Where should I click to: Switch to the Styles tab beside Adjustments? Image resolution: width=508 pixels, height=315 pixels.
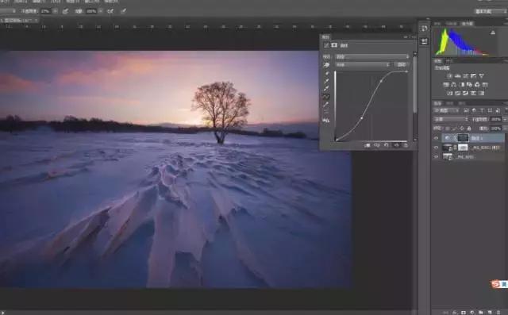449,61
